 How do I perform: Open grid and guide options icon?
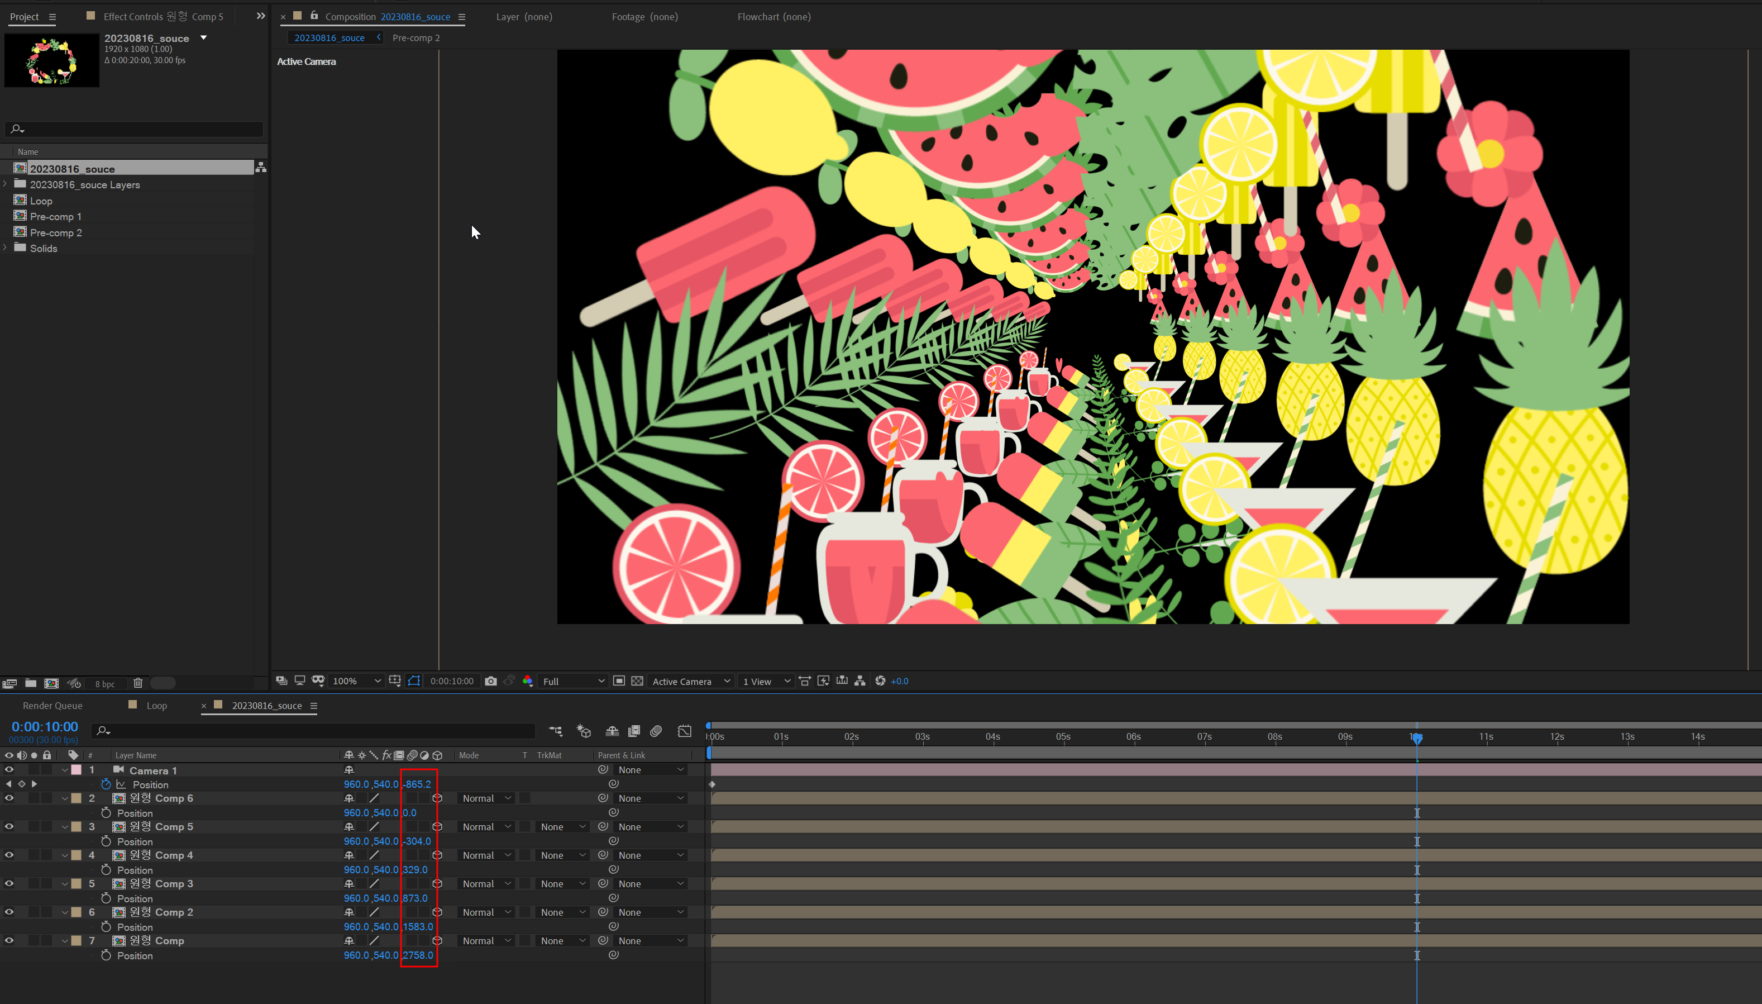click(395, 681)
